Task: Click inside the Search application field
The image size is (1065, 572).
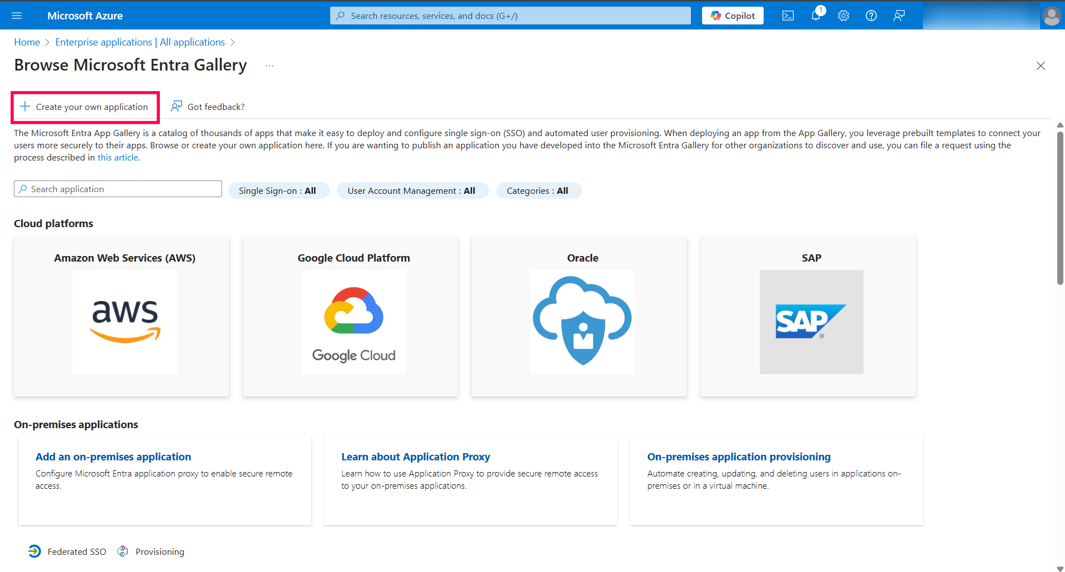Action: pyautogui.click(x=118, y=189)
